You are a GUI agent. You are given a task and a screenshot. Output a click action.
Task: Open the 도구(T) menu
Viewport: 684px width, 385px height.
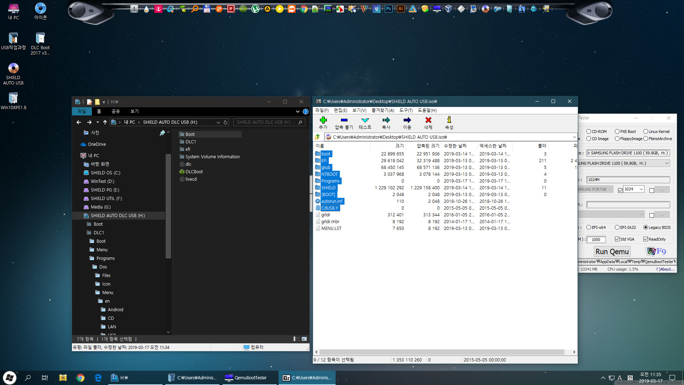click(x=406, y=111)
